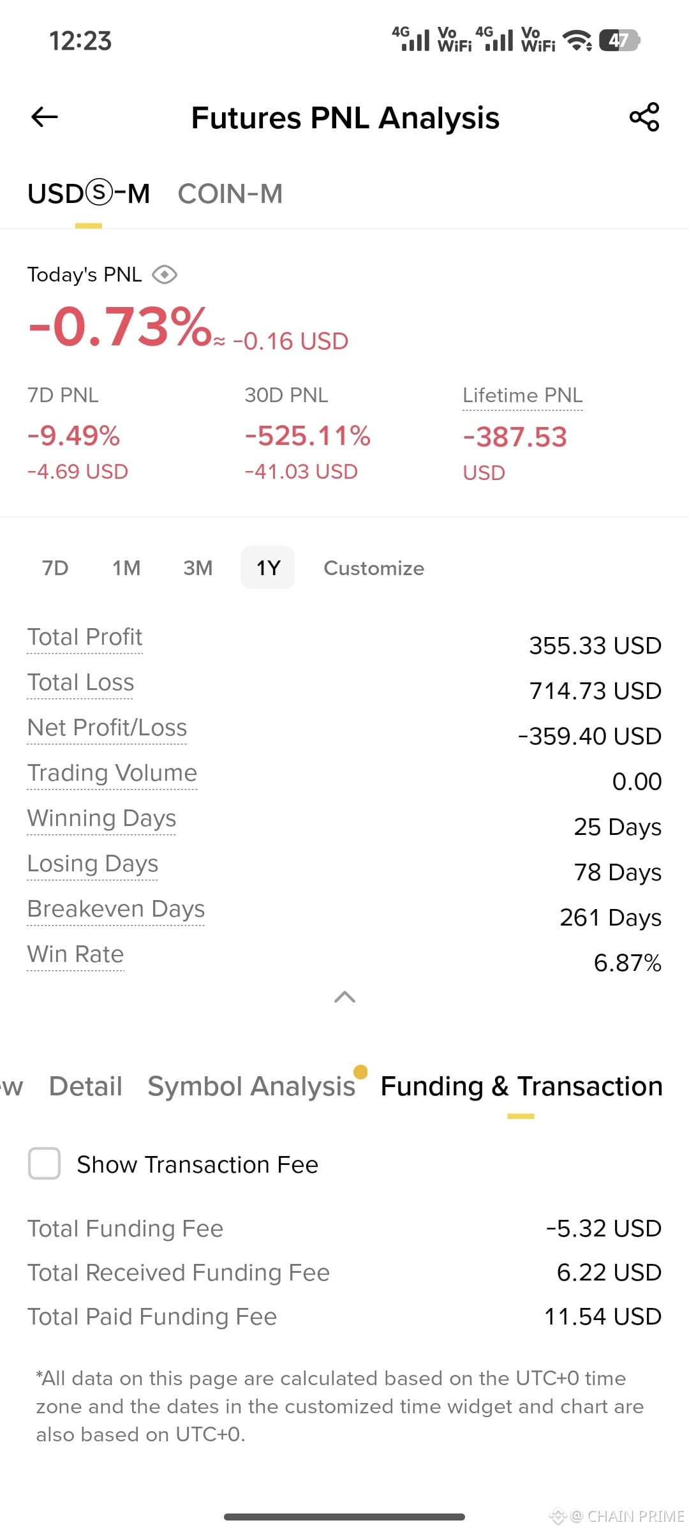Switch to the COIN-M tab
689x1532 pixels.
pos(230,193)
